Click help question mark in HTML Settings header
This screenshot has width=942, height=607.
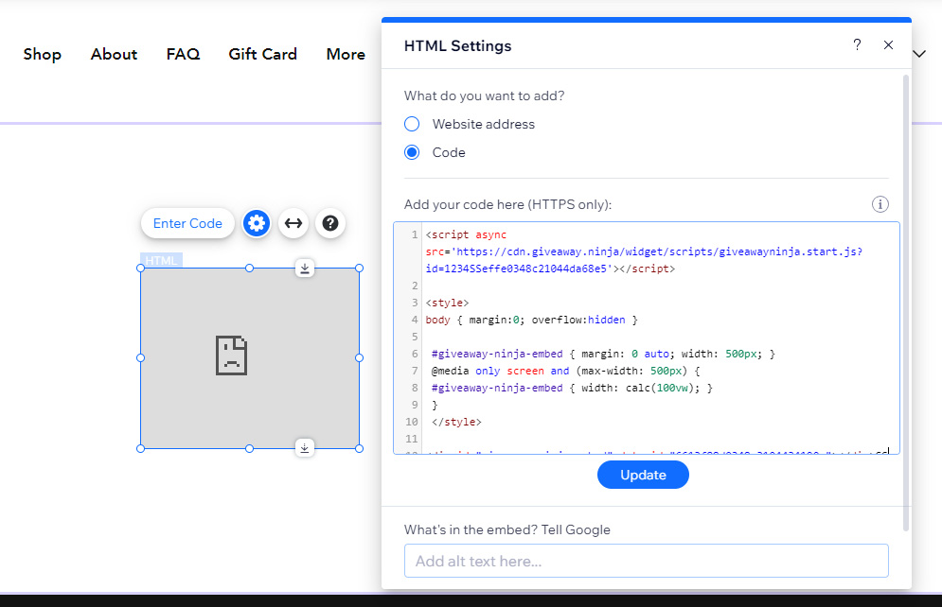tap(858, 45)
